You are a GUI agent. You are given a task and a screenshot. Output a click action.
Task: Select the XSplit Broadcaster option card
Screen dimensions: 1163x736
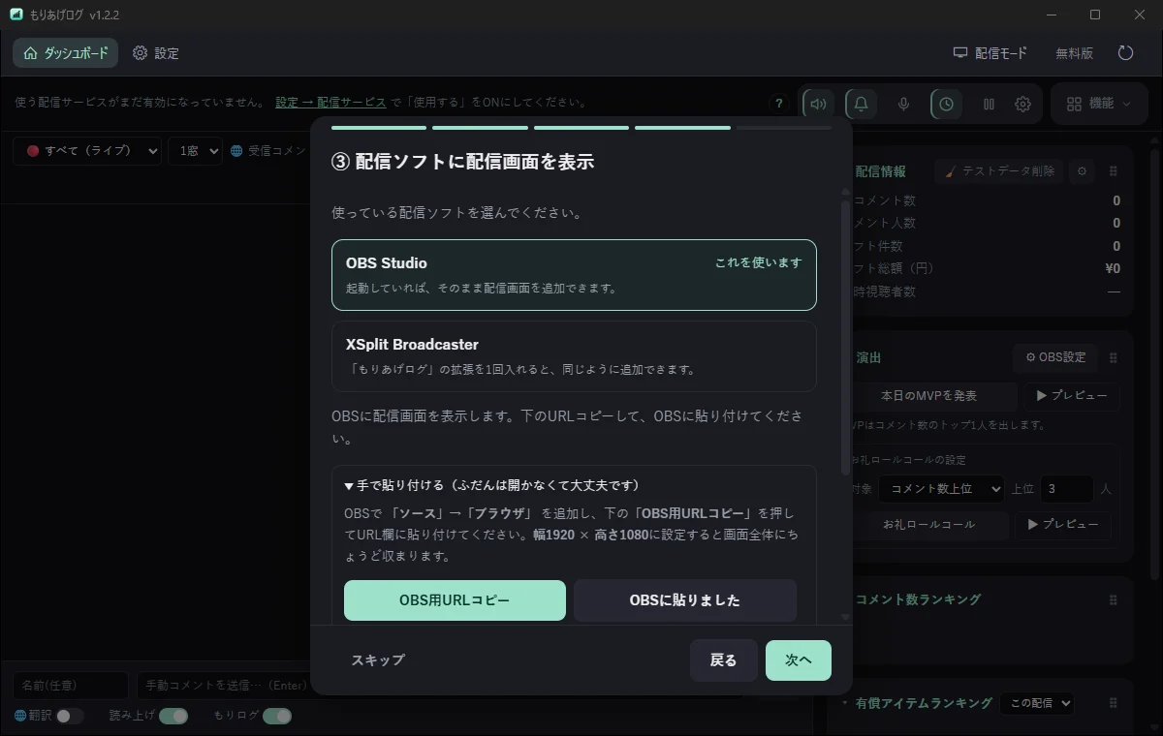(x=574, y=356)
